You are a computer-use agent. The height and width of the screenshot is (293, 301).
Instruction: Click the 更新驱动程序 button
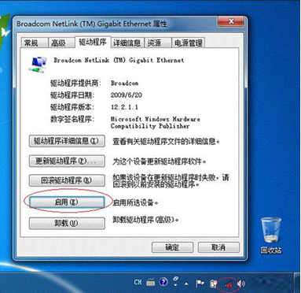(67, 161)
